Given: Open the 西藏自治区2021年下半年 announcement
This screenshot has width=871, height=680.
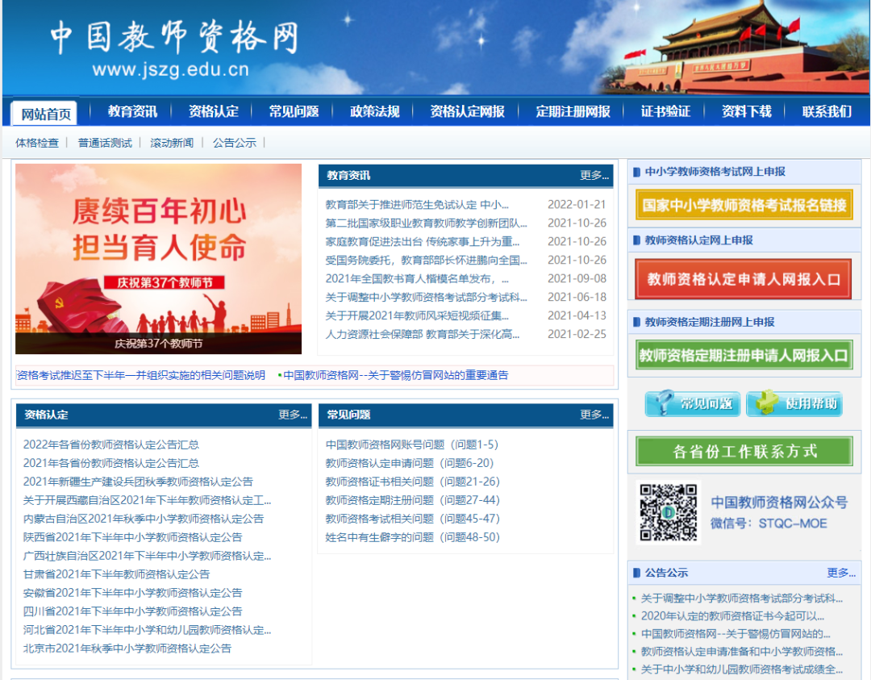Looking at the screenshot, I should coord(148,500).
